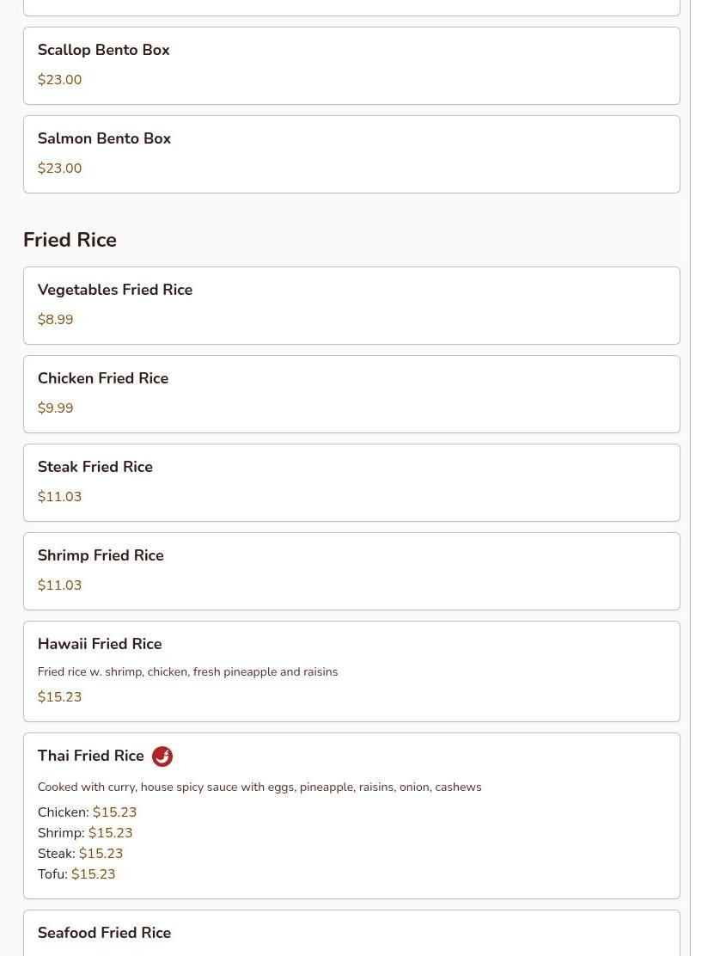
Task: Pick the Shrimp option for Thai Fried Rice
Action: [85, 833]
